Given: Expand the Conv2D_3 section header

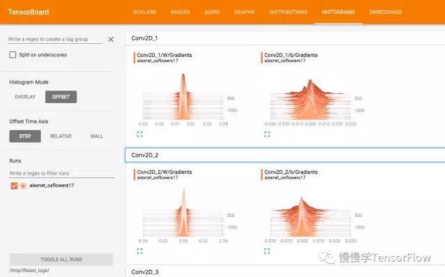Looking at the screenshot, I should (x=285, y=272).
